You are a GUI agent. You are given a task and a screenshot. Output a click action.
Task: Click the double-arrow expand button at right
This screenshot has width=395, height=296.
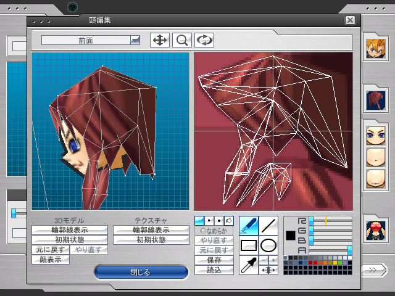[x=373, y=269]
